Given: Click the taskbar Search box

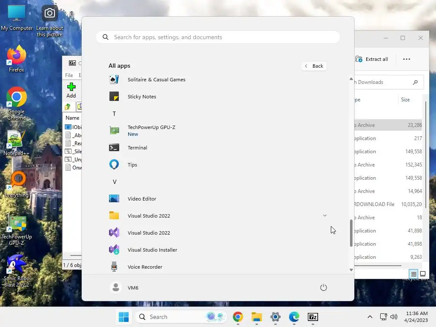Looking at the screenshot, I should click(181, 317).
